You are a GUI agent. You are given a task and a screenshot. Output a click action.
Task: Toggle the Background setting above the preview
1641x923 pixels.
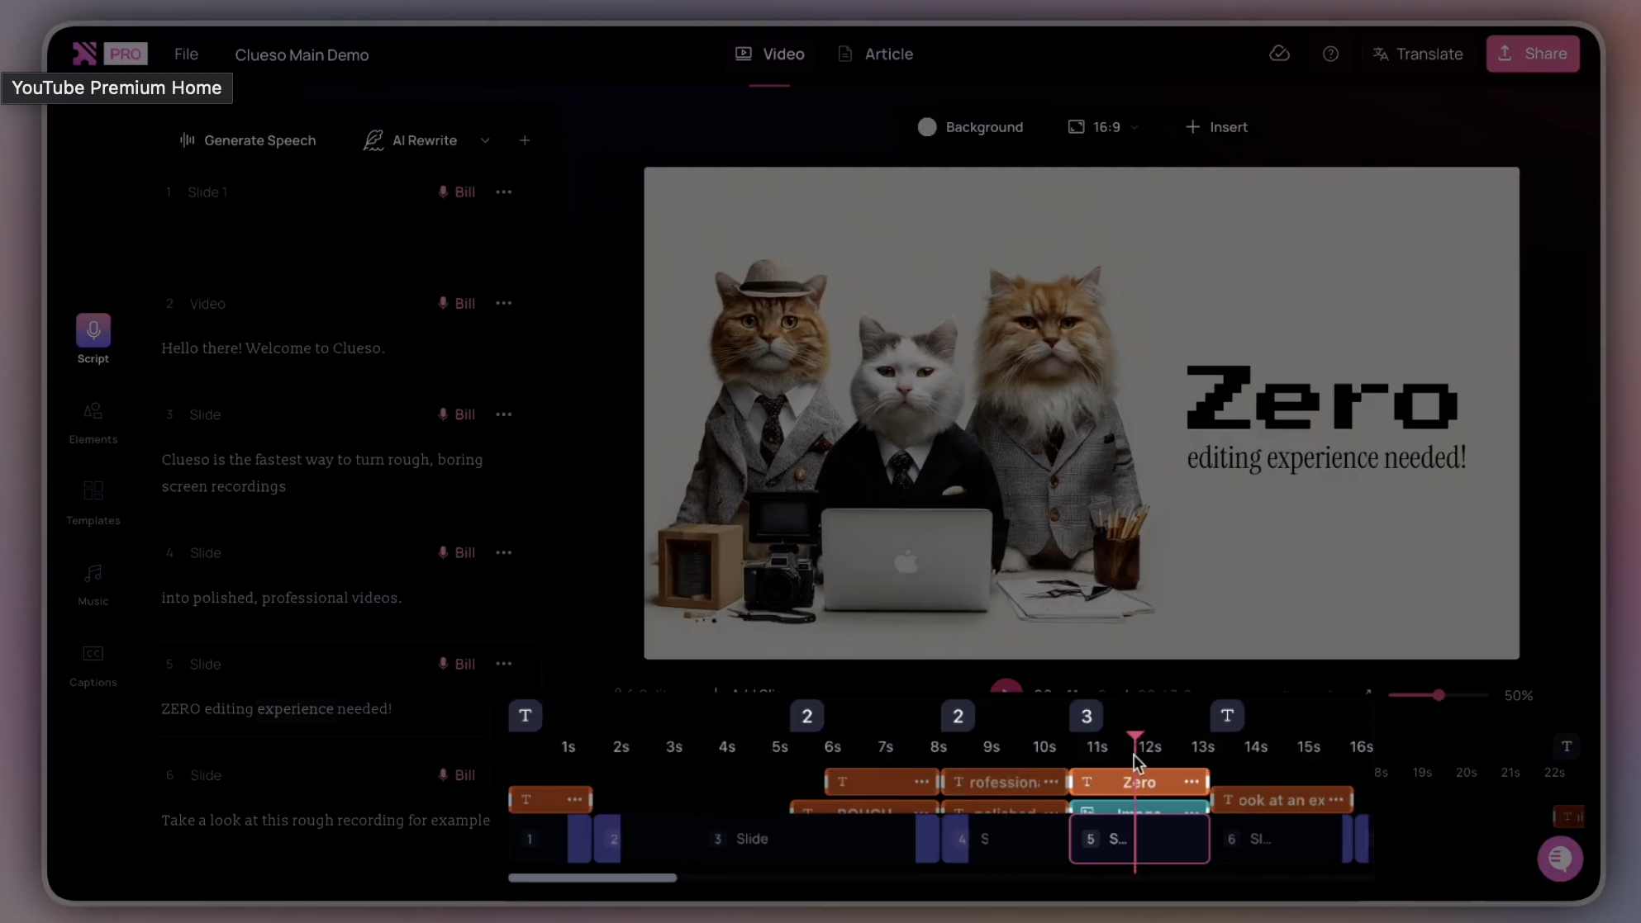972,126
